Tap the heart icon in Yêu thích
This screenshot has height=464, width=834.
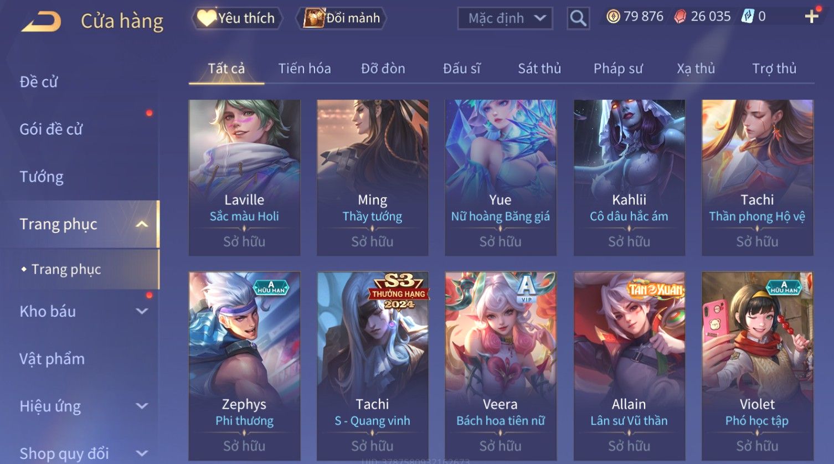(207, 18)
